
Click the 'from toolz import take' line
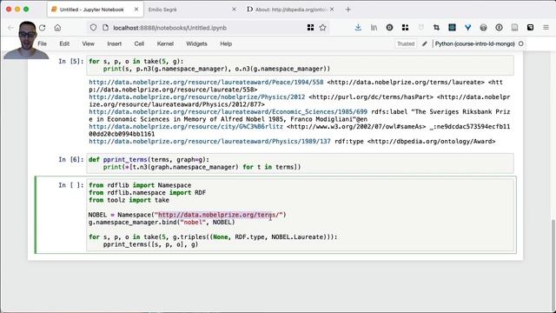click(x=129, y=200)
